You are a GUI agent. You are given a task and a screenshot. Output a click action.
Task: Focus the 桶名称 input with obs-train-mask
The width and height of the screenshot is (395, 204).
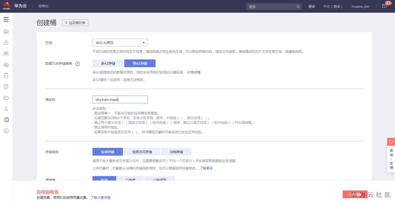120,100
